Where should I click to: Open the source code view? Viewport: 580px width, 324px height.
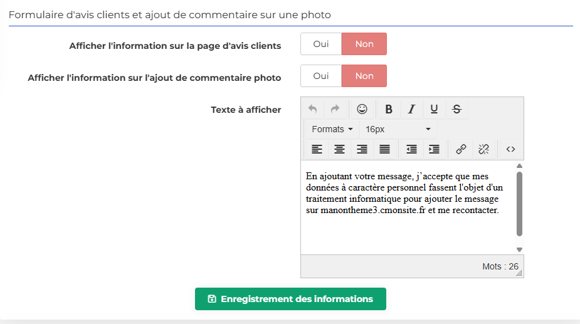[510, 149]
